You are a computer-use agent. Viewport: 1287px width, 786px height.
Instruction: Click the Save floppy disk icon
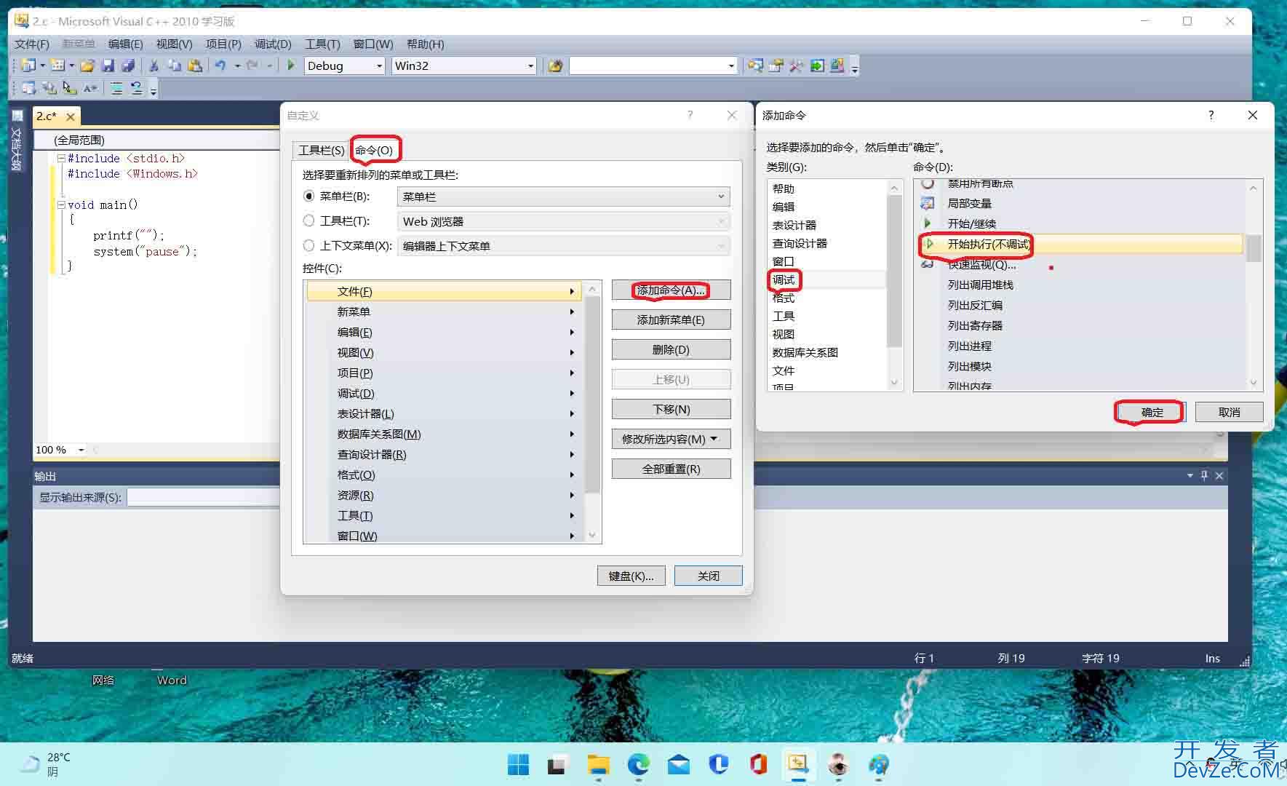[x=108, y=65]
